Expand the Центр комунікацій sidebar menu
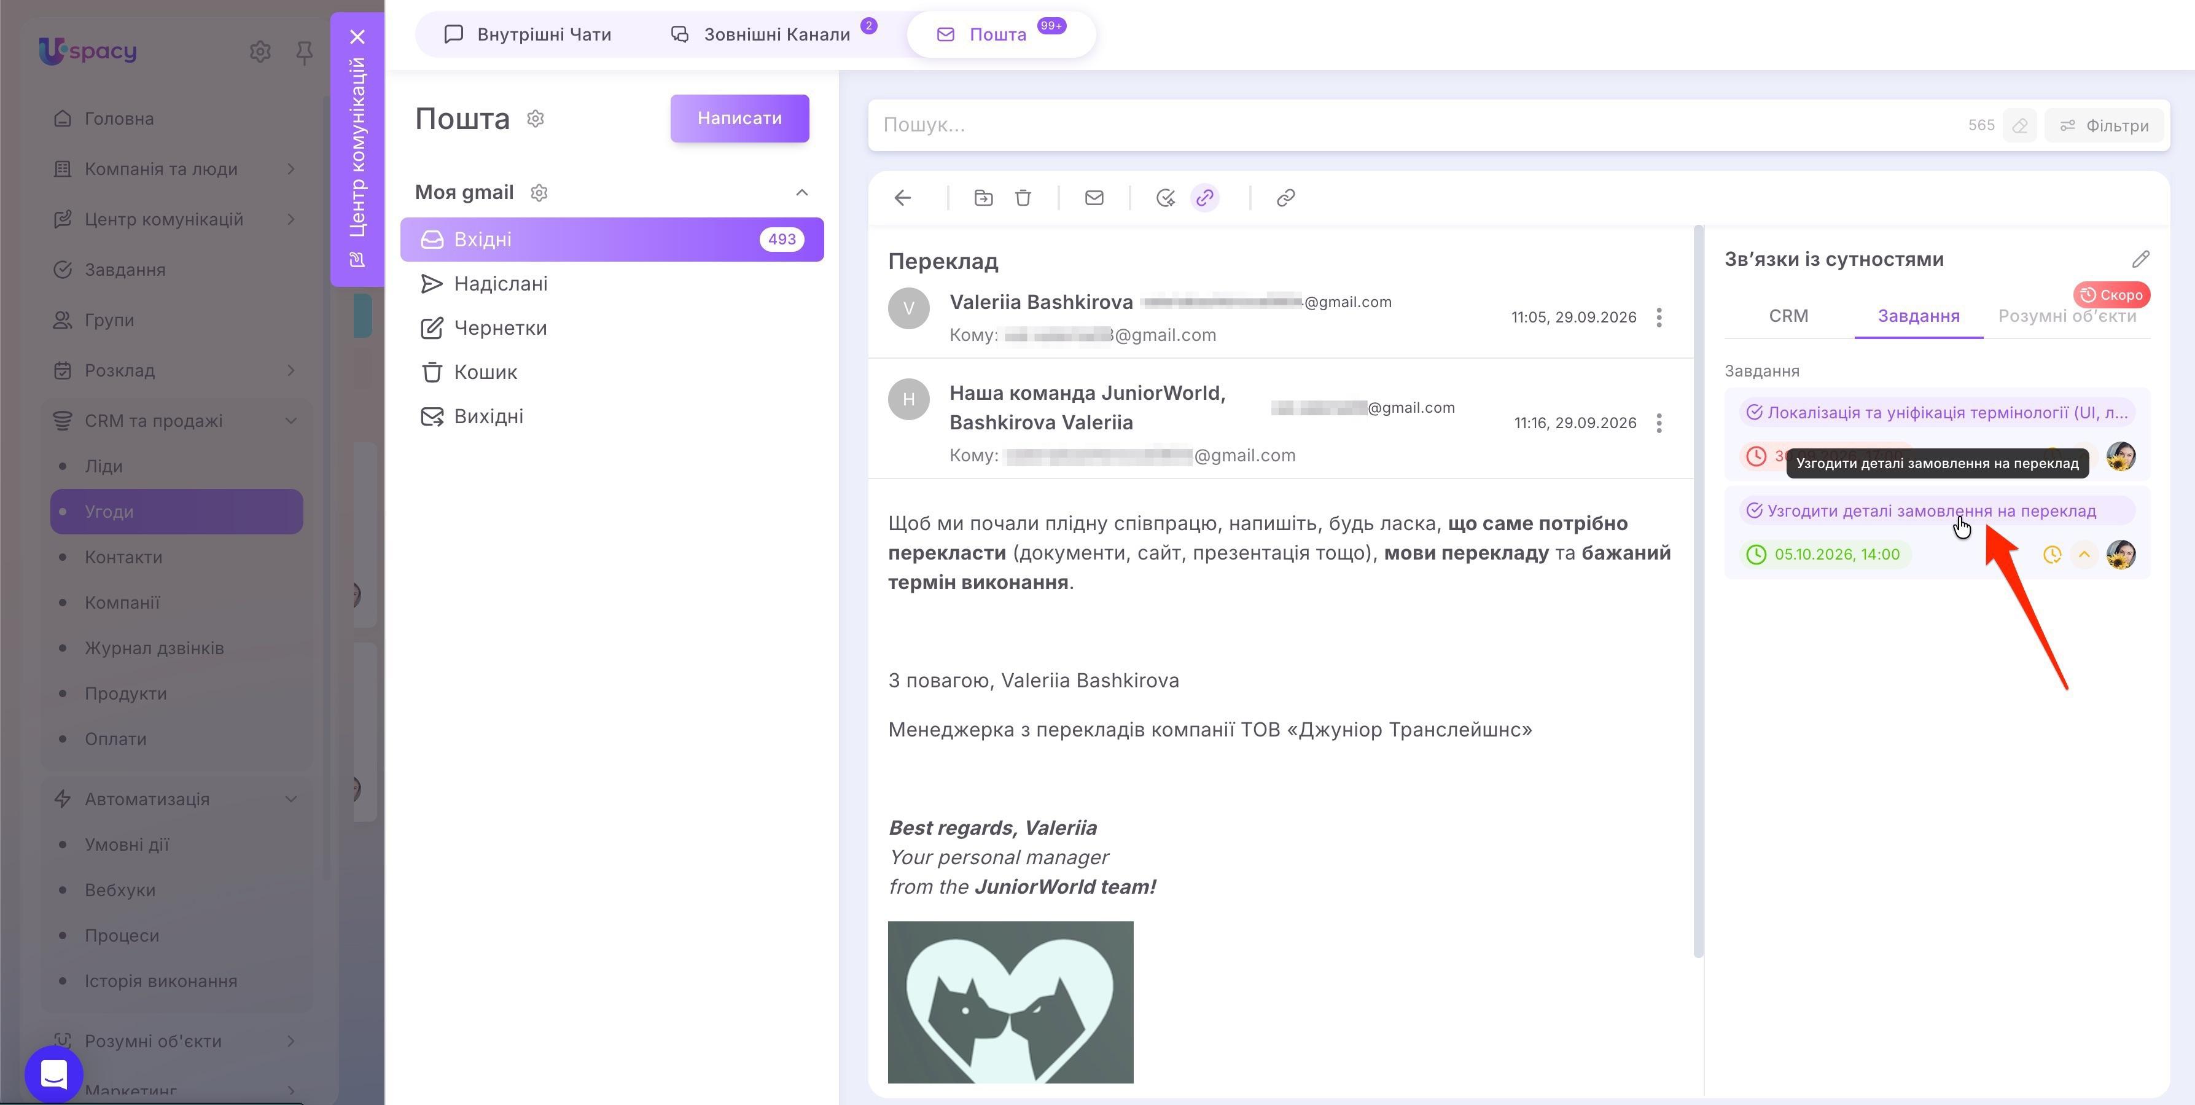Image resolution: width=2195 pixels, height=1105 pixels. [291, 220]
